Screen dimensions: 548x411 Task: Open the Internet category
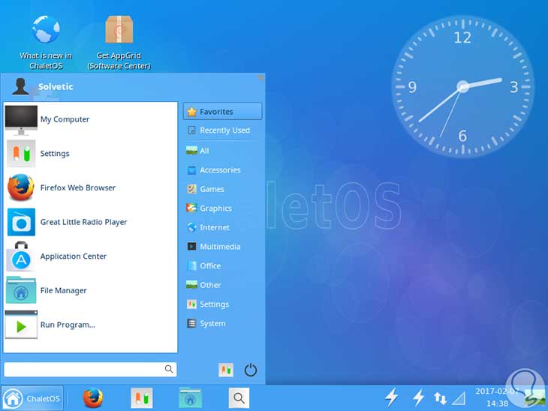pyautogui.click(x=223, y=228)
